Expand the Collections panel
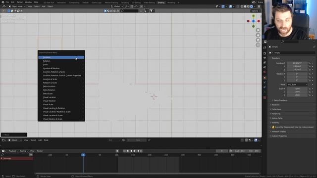This screenshot has width=317, height=178. coord(276,109)
